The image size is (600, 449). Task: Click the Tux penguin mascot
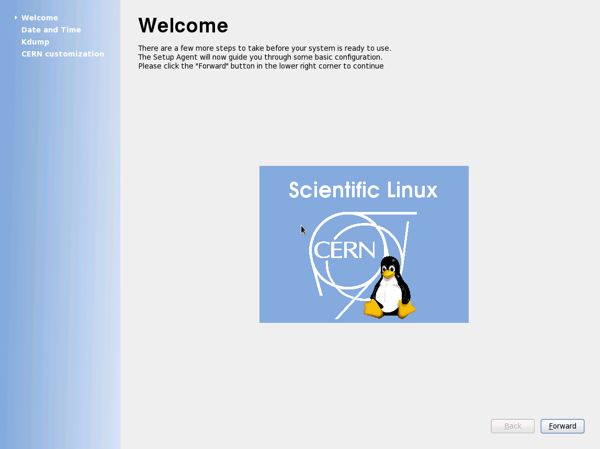coord(390,287)
